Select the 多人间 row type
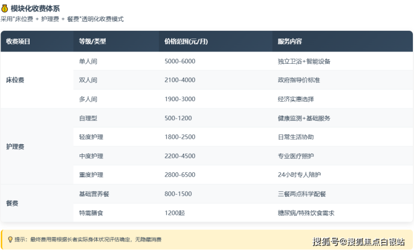Viewport: 414px width, 251px height. pos(88,99)
